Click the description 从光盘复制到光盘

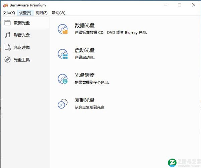pyautogui.click(x=89, y=107)
